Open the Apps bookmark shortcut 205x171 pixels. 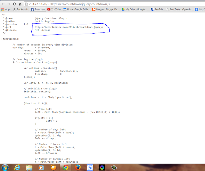click(6, 9)
